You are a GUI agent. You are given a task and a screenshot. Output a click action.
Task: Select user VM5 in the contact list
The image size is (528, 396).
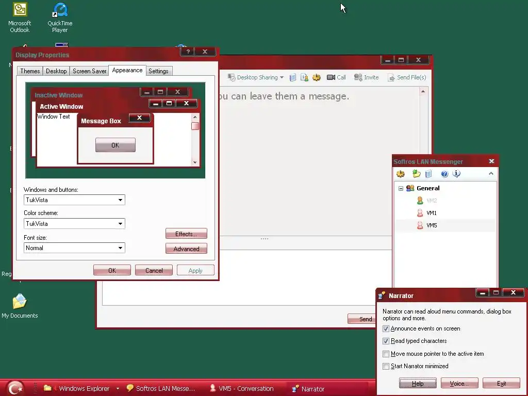click(432, 225)
